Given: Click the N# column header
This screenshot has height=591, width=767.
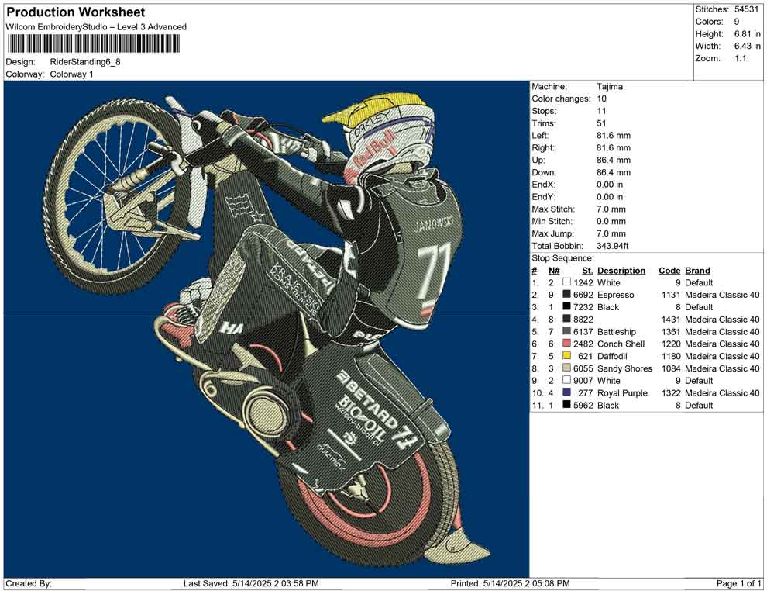Looking at the screenshot, I should click(554, 270).
